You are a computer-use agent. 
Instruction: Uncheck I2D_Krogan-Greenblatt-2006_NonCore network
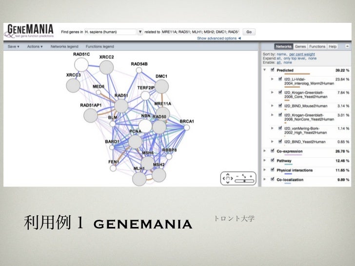coord(280,114)
